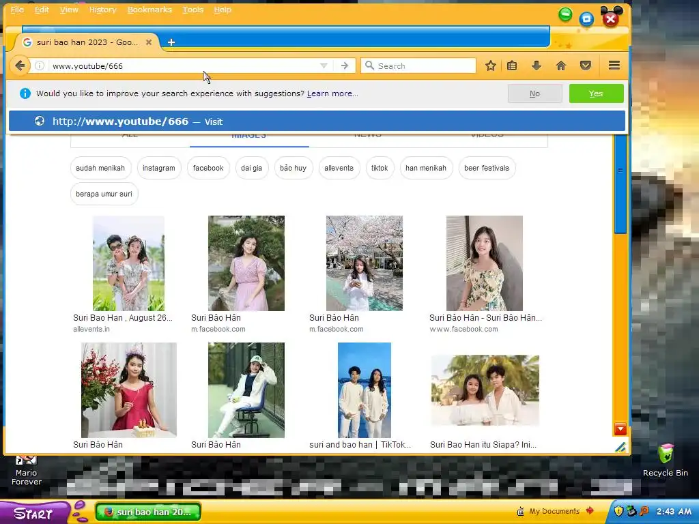Image resolution: width=699 pixels, height=524 pixels.
Task: Select the sudah menikah filter chip
Action: (100, 168)
